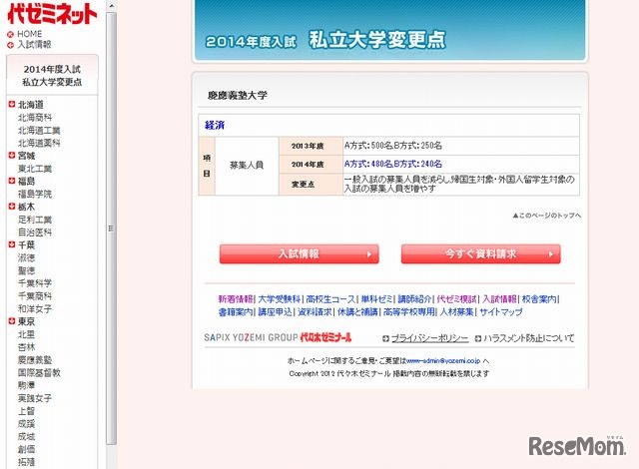Select 創価 in the sidebar
This screenshot has width=639, height=469.
pos(26,449)
